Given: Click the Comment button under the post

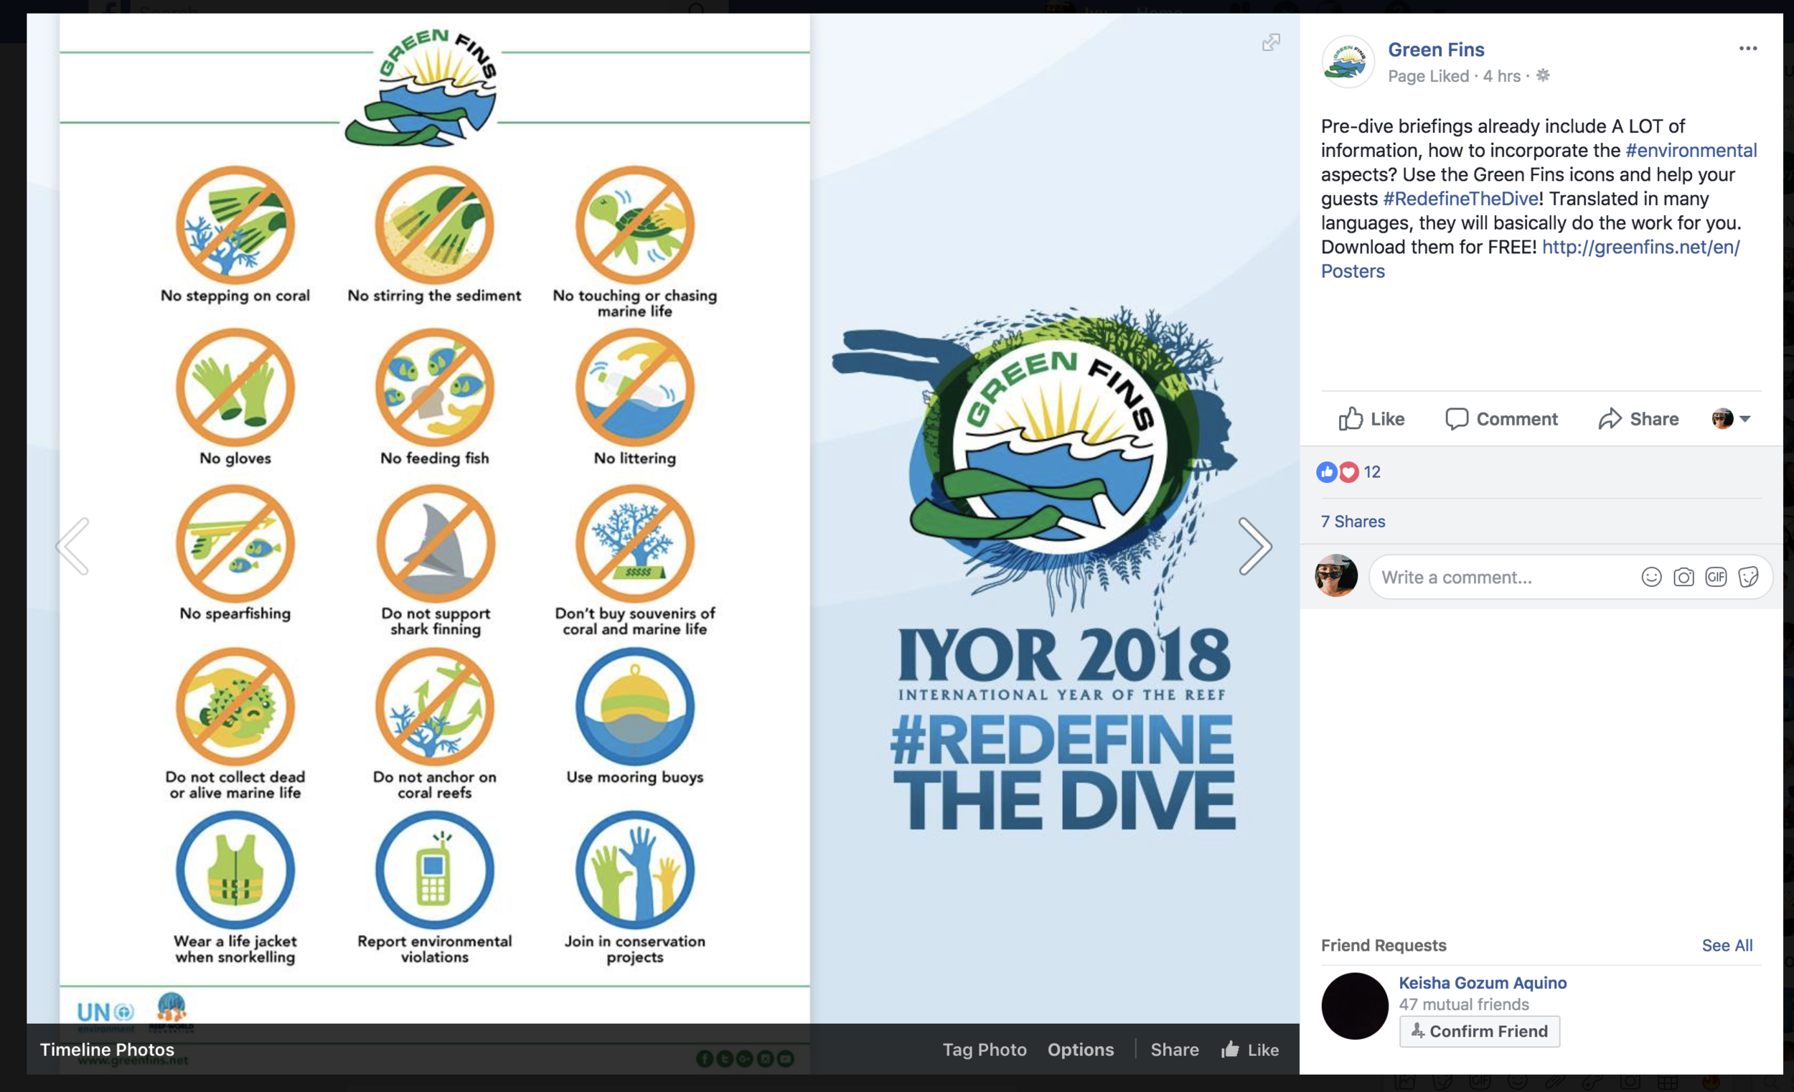Looking at the screenshot, I should (x=1501, y=418).
